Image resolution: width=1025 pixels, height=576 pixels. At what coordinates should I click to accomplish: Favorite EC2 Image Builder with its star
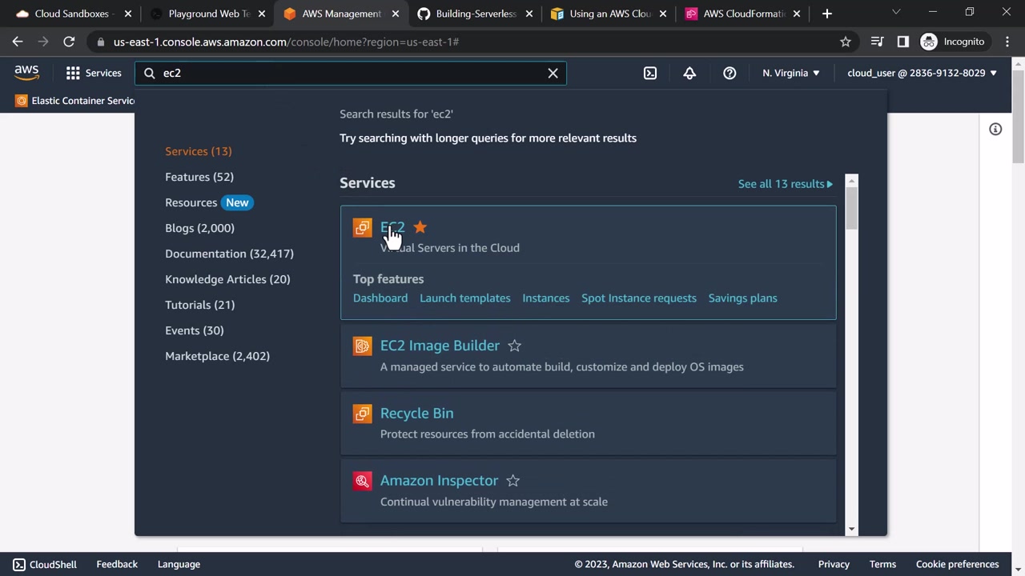514,346
